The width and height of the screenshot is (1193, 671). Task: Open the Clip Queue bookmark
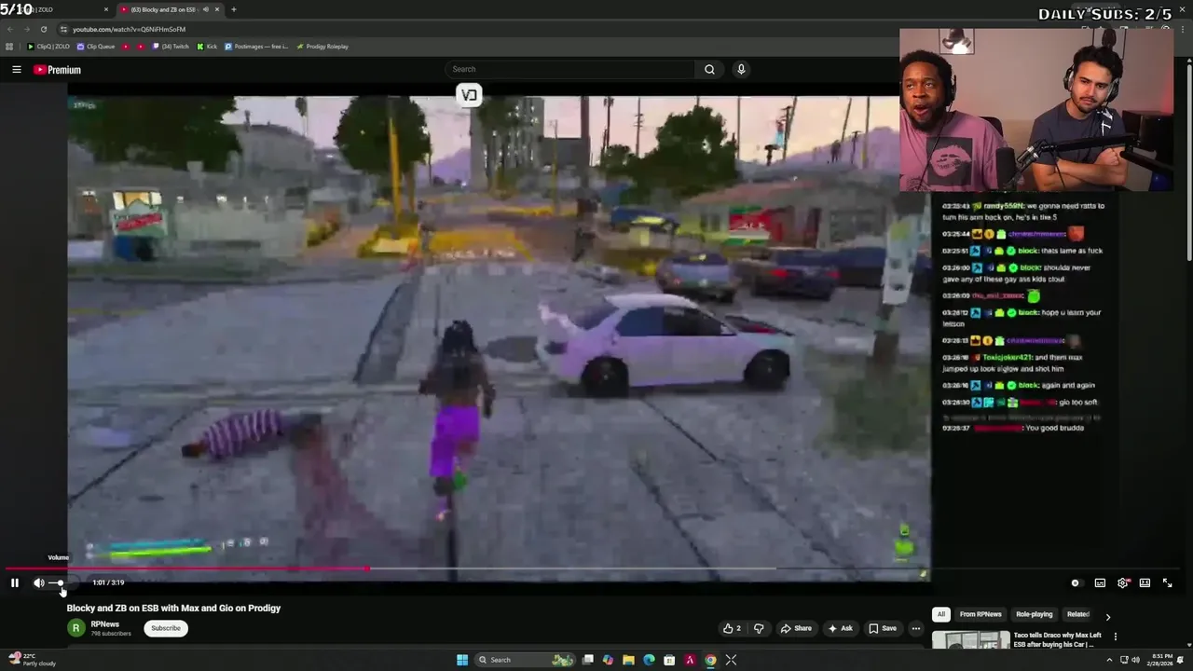96,47
